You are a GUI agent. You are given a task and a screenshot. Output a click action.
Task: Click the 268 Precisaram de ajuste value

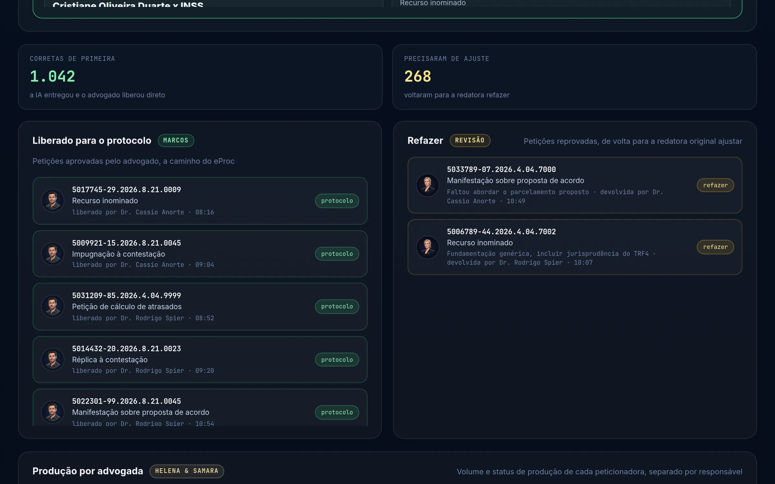(x=418, y=76)
